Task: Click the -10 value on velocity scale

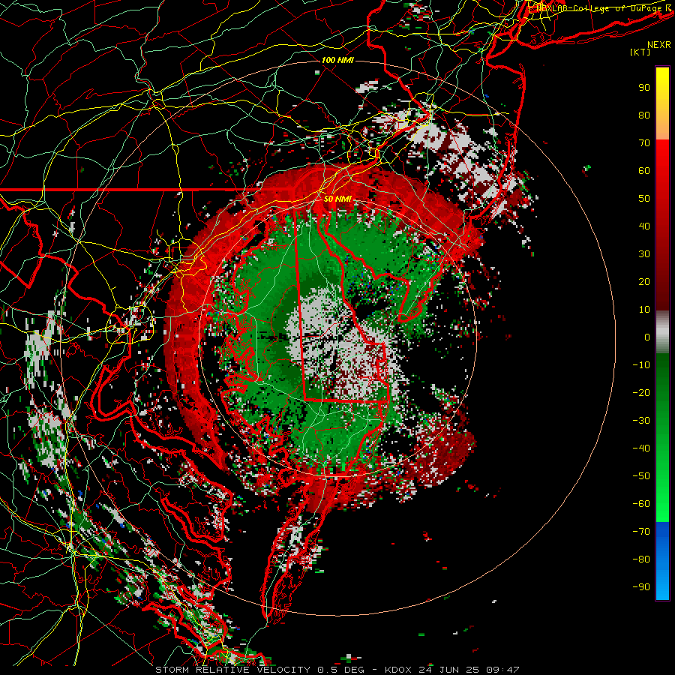Action: [x=641, y=365]
